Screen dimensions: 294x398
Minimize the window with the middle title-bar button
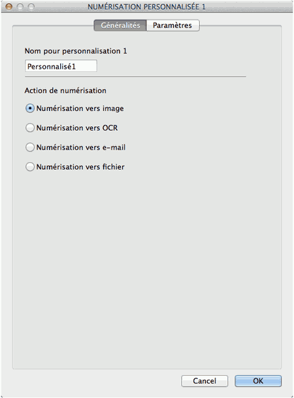[x=20, y=7]
